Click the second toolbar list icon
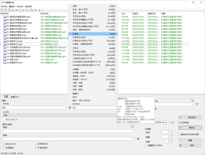The image size is (205, 155). tap(6, 10)
